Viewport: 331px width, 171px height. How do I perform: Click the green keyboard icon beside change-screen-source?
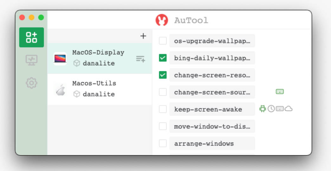280,92
